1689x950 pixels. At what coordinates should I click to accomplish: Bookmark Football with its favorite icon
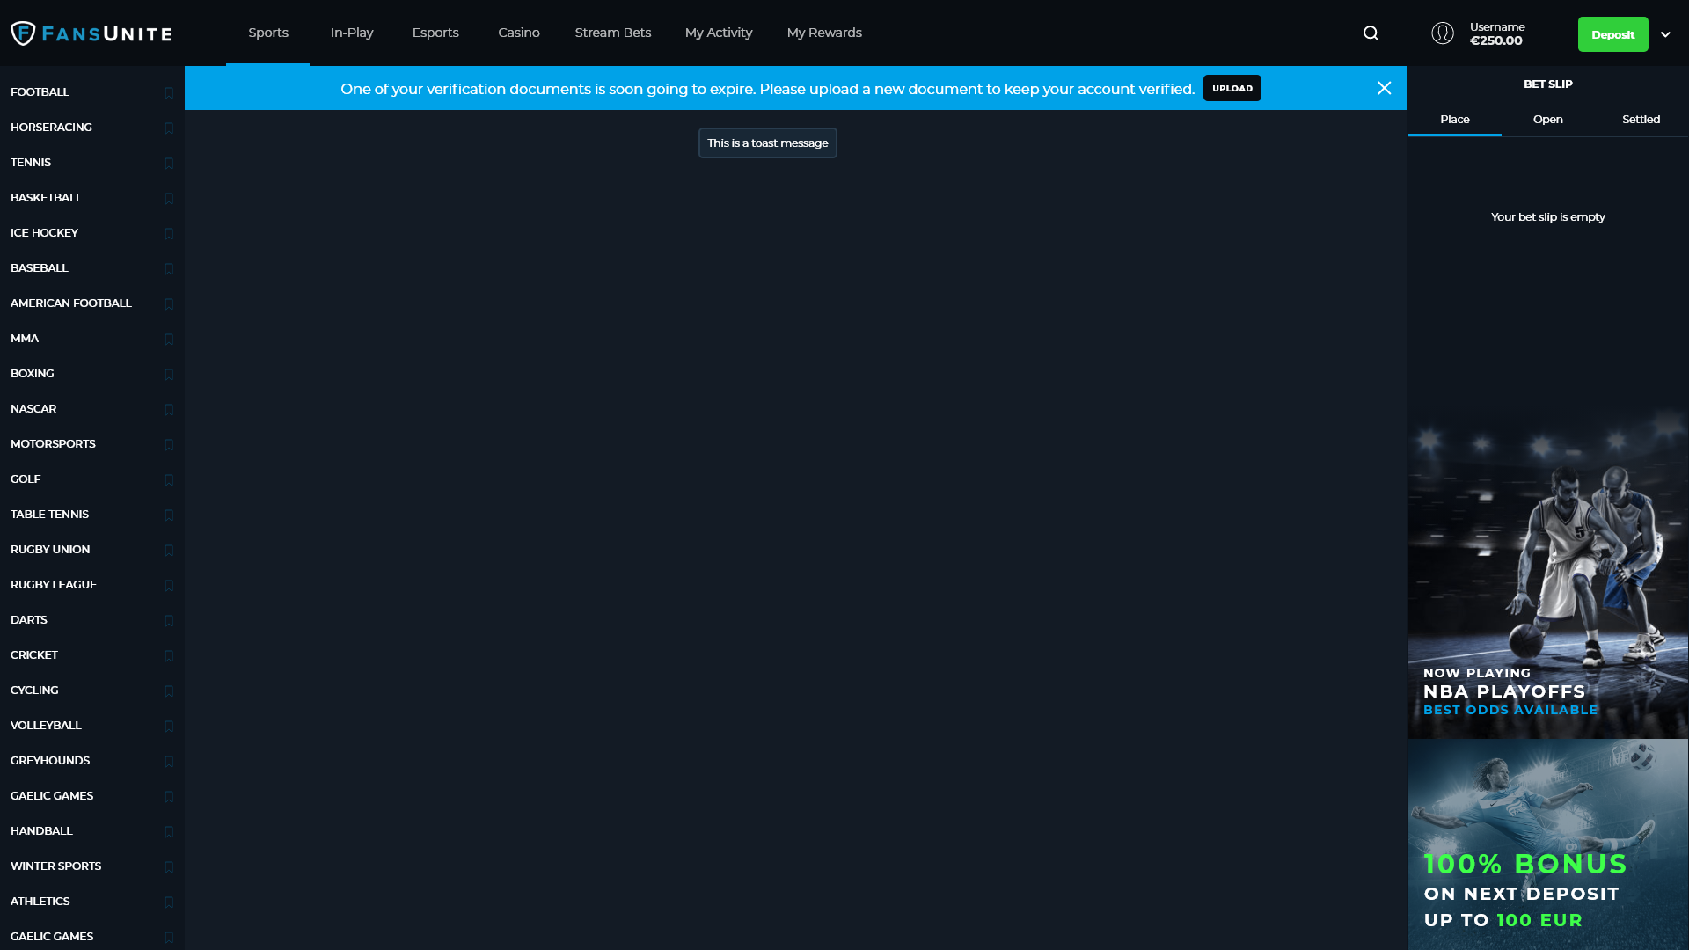click(169, 92)
